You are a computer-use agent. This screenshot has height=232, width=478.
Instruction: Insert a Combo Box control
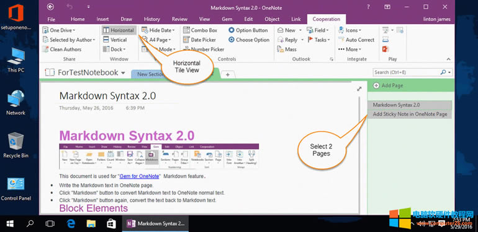tap(200, 30)
